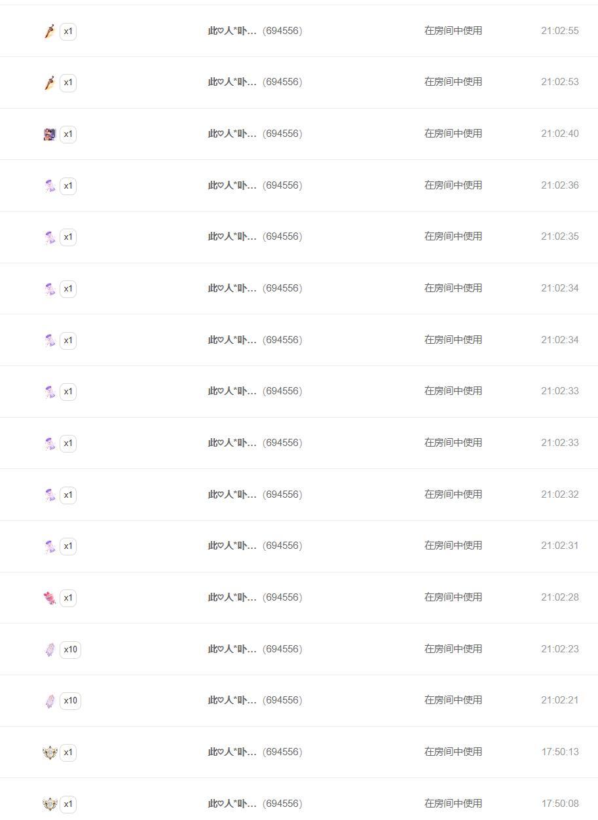The width and height of the screenshot is (598, 820).
Task: Click the purple figure gift icon at 21:02:31
Action: pyautogui.click(x=50, y=546)
